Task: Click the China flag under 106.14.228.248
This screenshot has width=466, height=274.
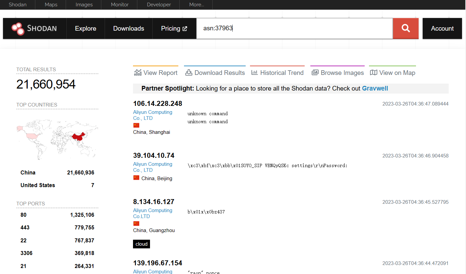Action: coord(136,125)
